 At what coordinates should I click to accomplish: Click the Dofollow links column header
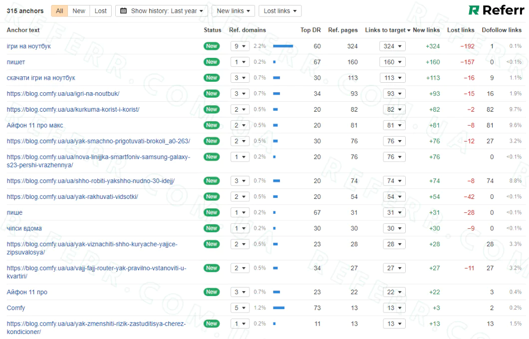click(x=501, y=30)
